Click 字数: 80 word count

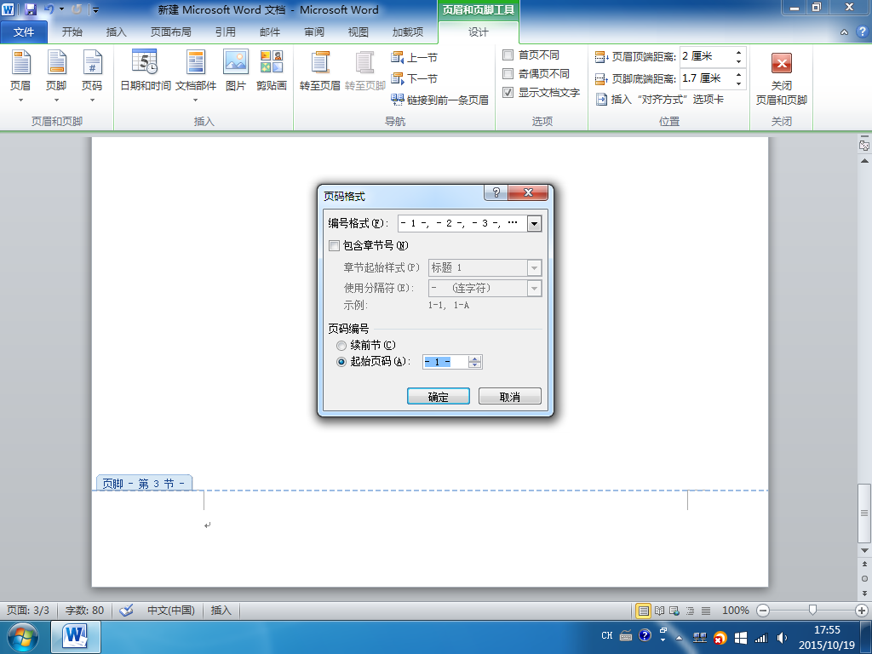click(84, 610)
